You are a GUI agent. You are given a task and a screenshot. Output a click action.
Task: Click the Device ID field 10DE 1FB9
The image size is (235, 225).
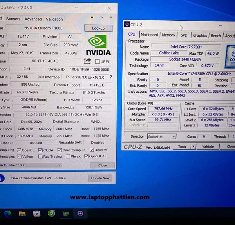[89, 70]
